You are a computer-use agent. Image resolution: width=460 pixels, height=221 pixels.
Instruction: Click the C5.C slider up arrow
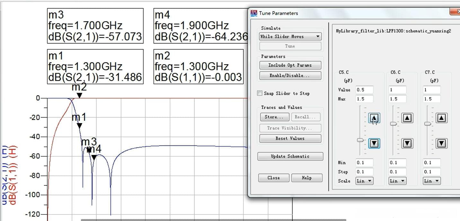coord(374,118)
